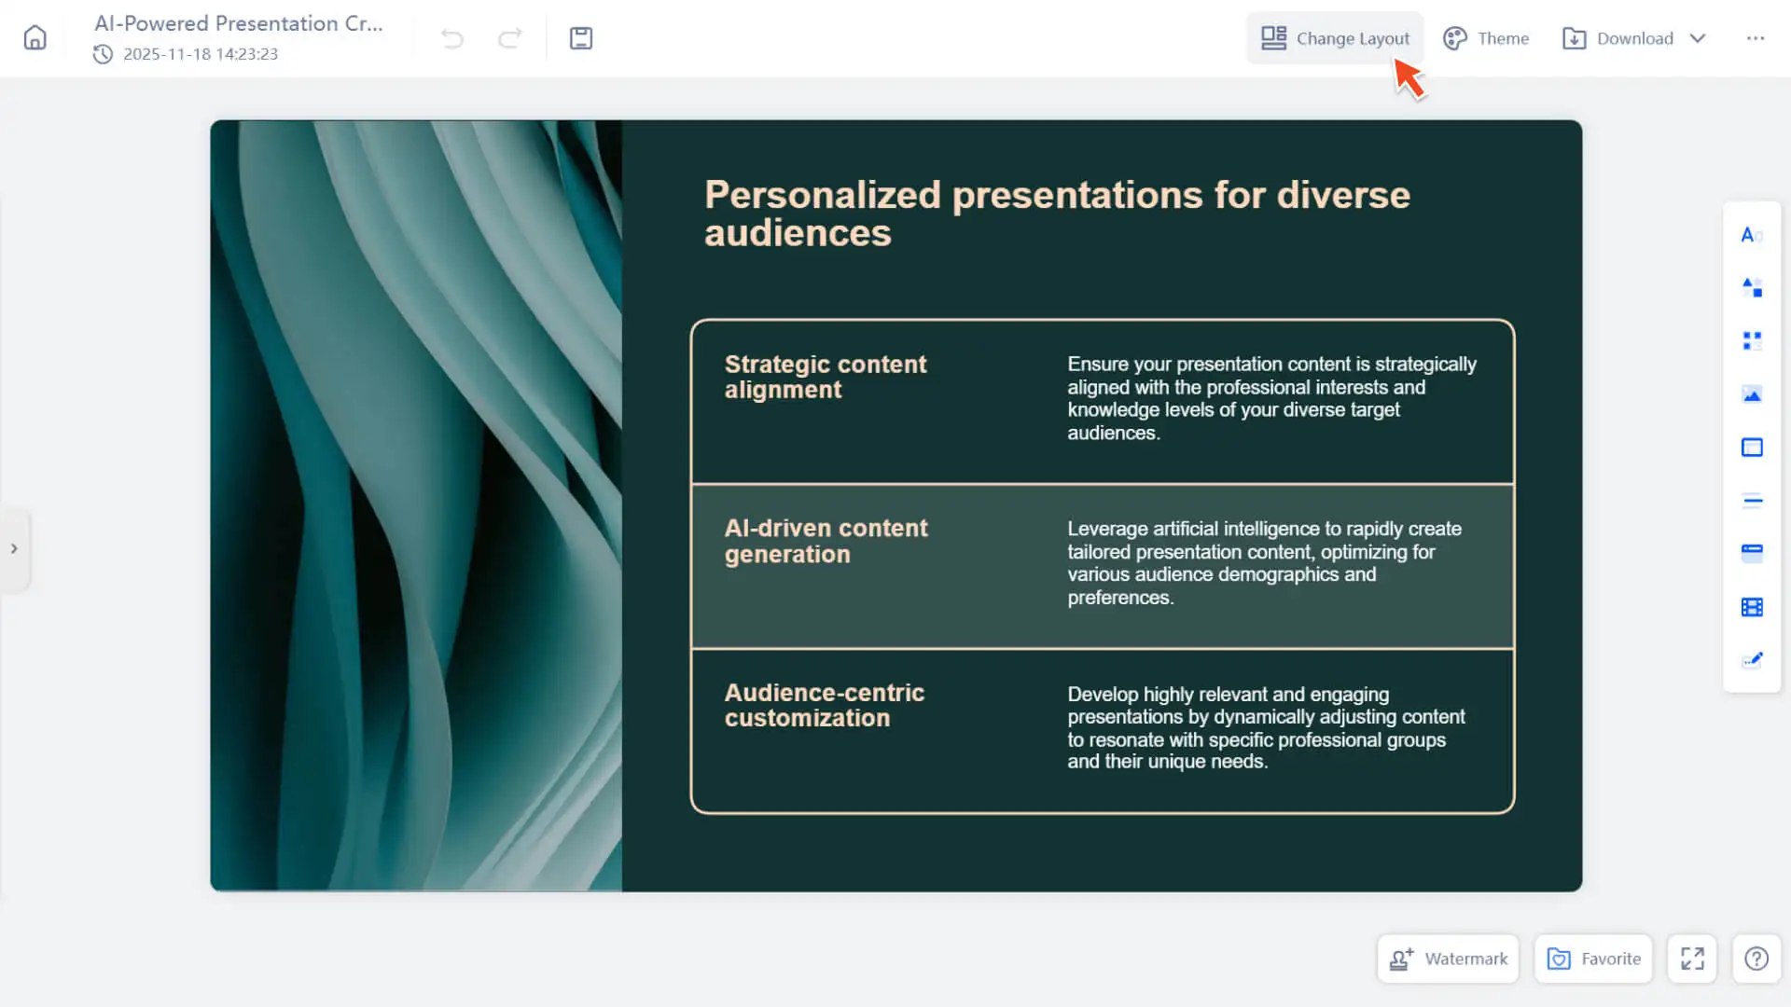The width and height of the screenshot is (1791, 1007).
Task: Open the Theme options
Action: point(1486,38)
